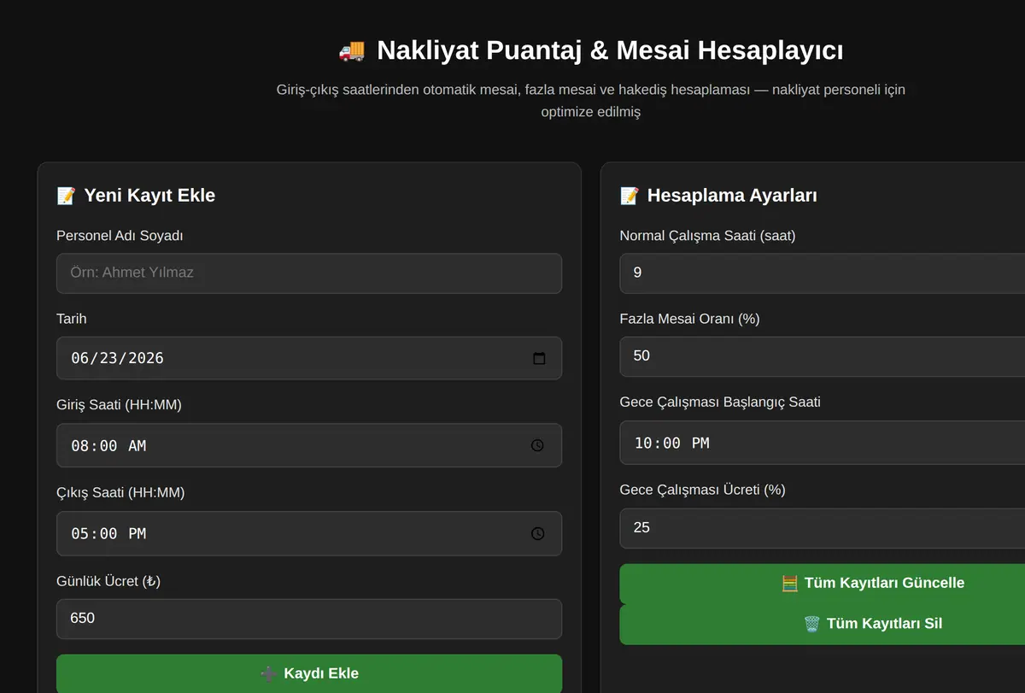Open clock picker for Çıkış Saati
The width and height of the screenshot is (1025, 693).
(537, 533)
